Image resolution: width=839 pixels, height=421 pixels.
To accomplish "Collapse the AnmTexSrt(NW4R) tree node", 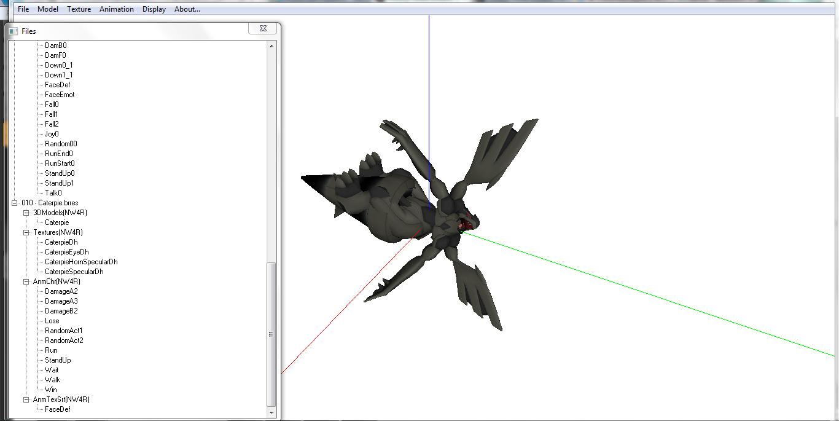I will point(26,399).
